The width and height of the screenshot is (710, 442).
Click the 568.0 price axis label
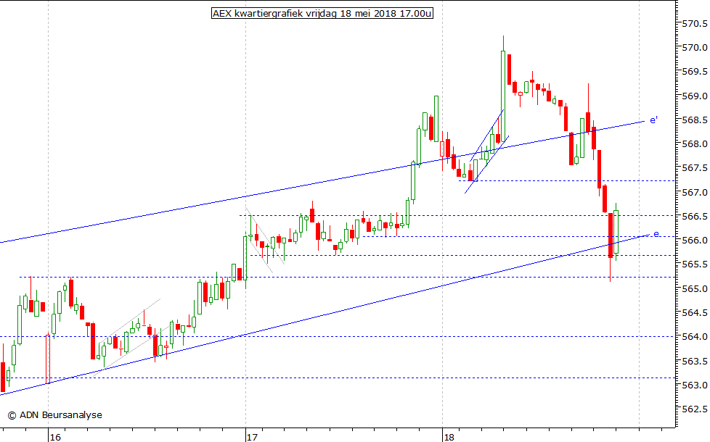click(x=695, y=144)
